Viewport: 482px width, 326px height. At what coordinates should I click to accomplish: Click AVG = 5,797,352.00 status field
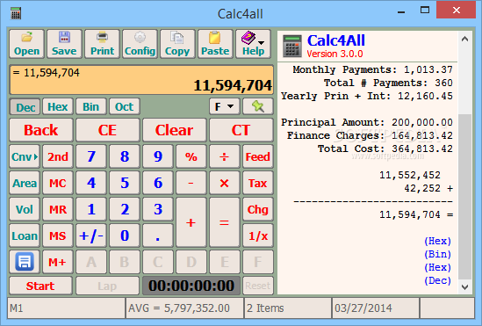click(x=184, y=308)
